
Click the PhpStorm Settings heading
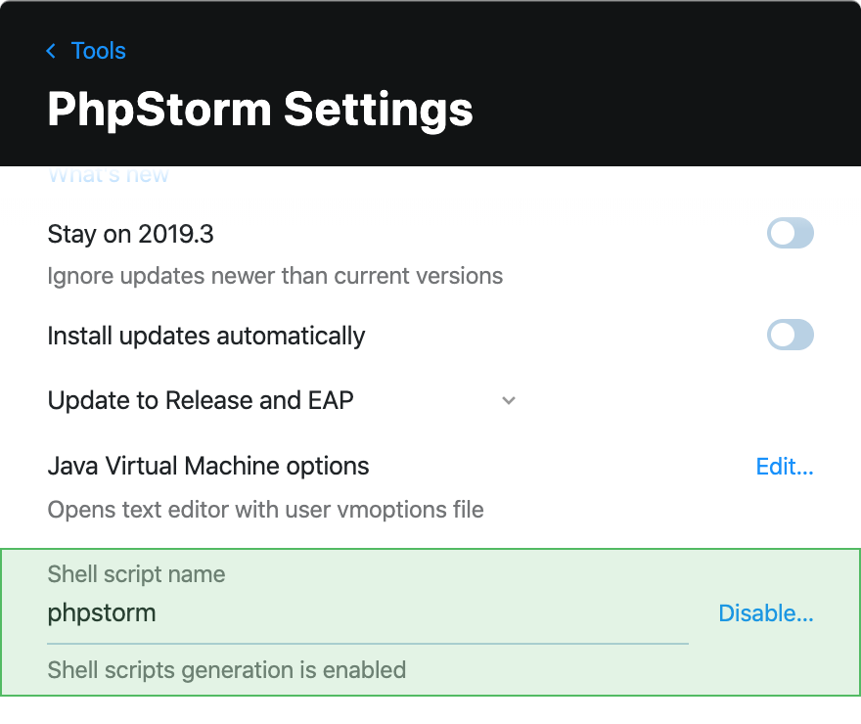(259, 110)
